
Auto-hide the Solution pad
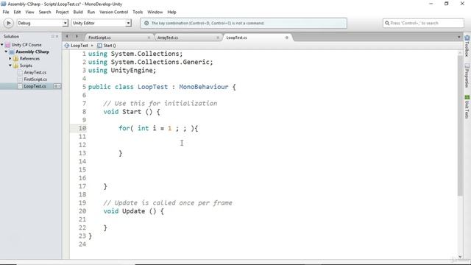(x=52, y=36)
